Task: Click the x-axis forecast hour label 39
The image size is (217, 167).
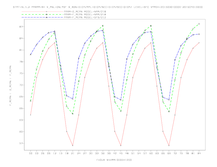Action: coord(109,153)
